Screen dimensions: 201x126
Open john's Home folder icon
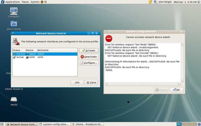14,25
